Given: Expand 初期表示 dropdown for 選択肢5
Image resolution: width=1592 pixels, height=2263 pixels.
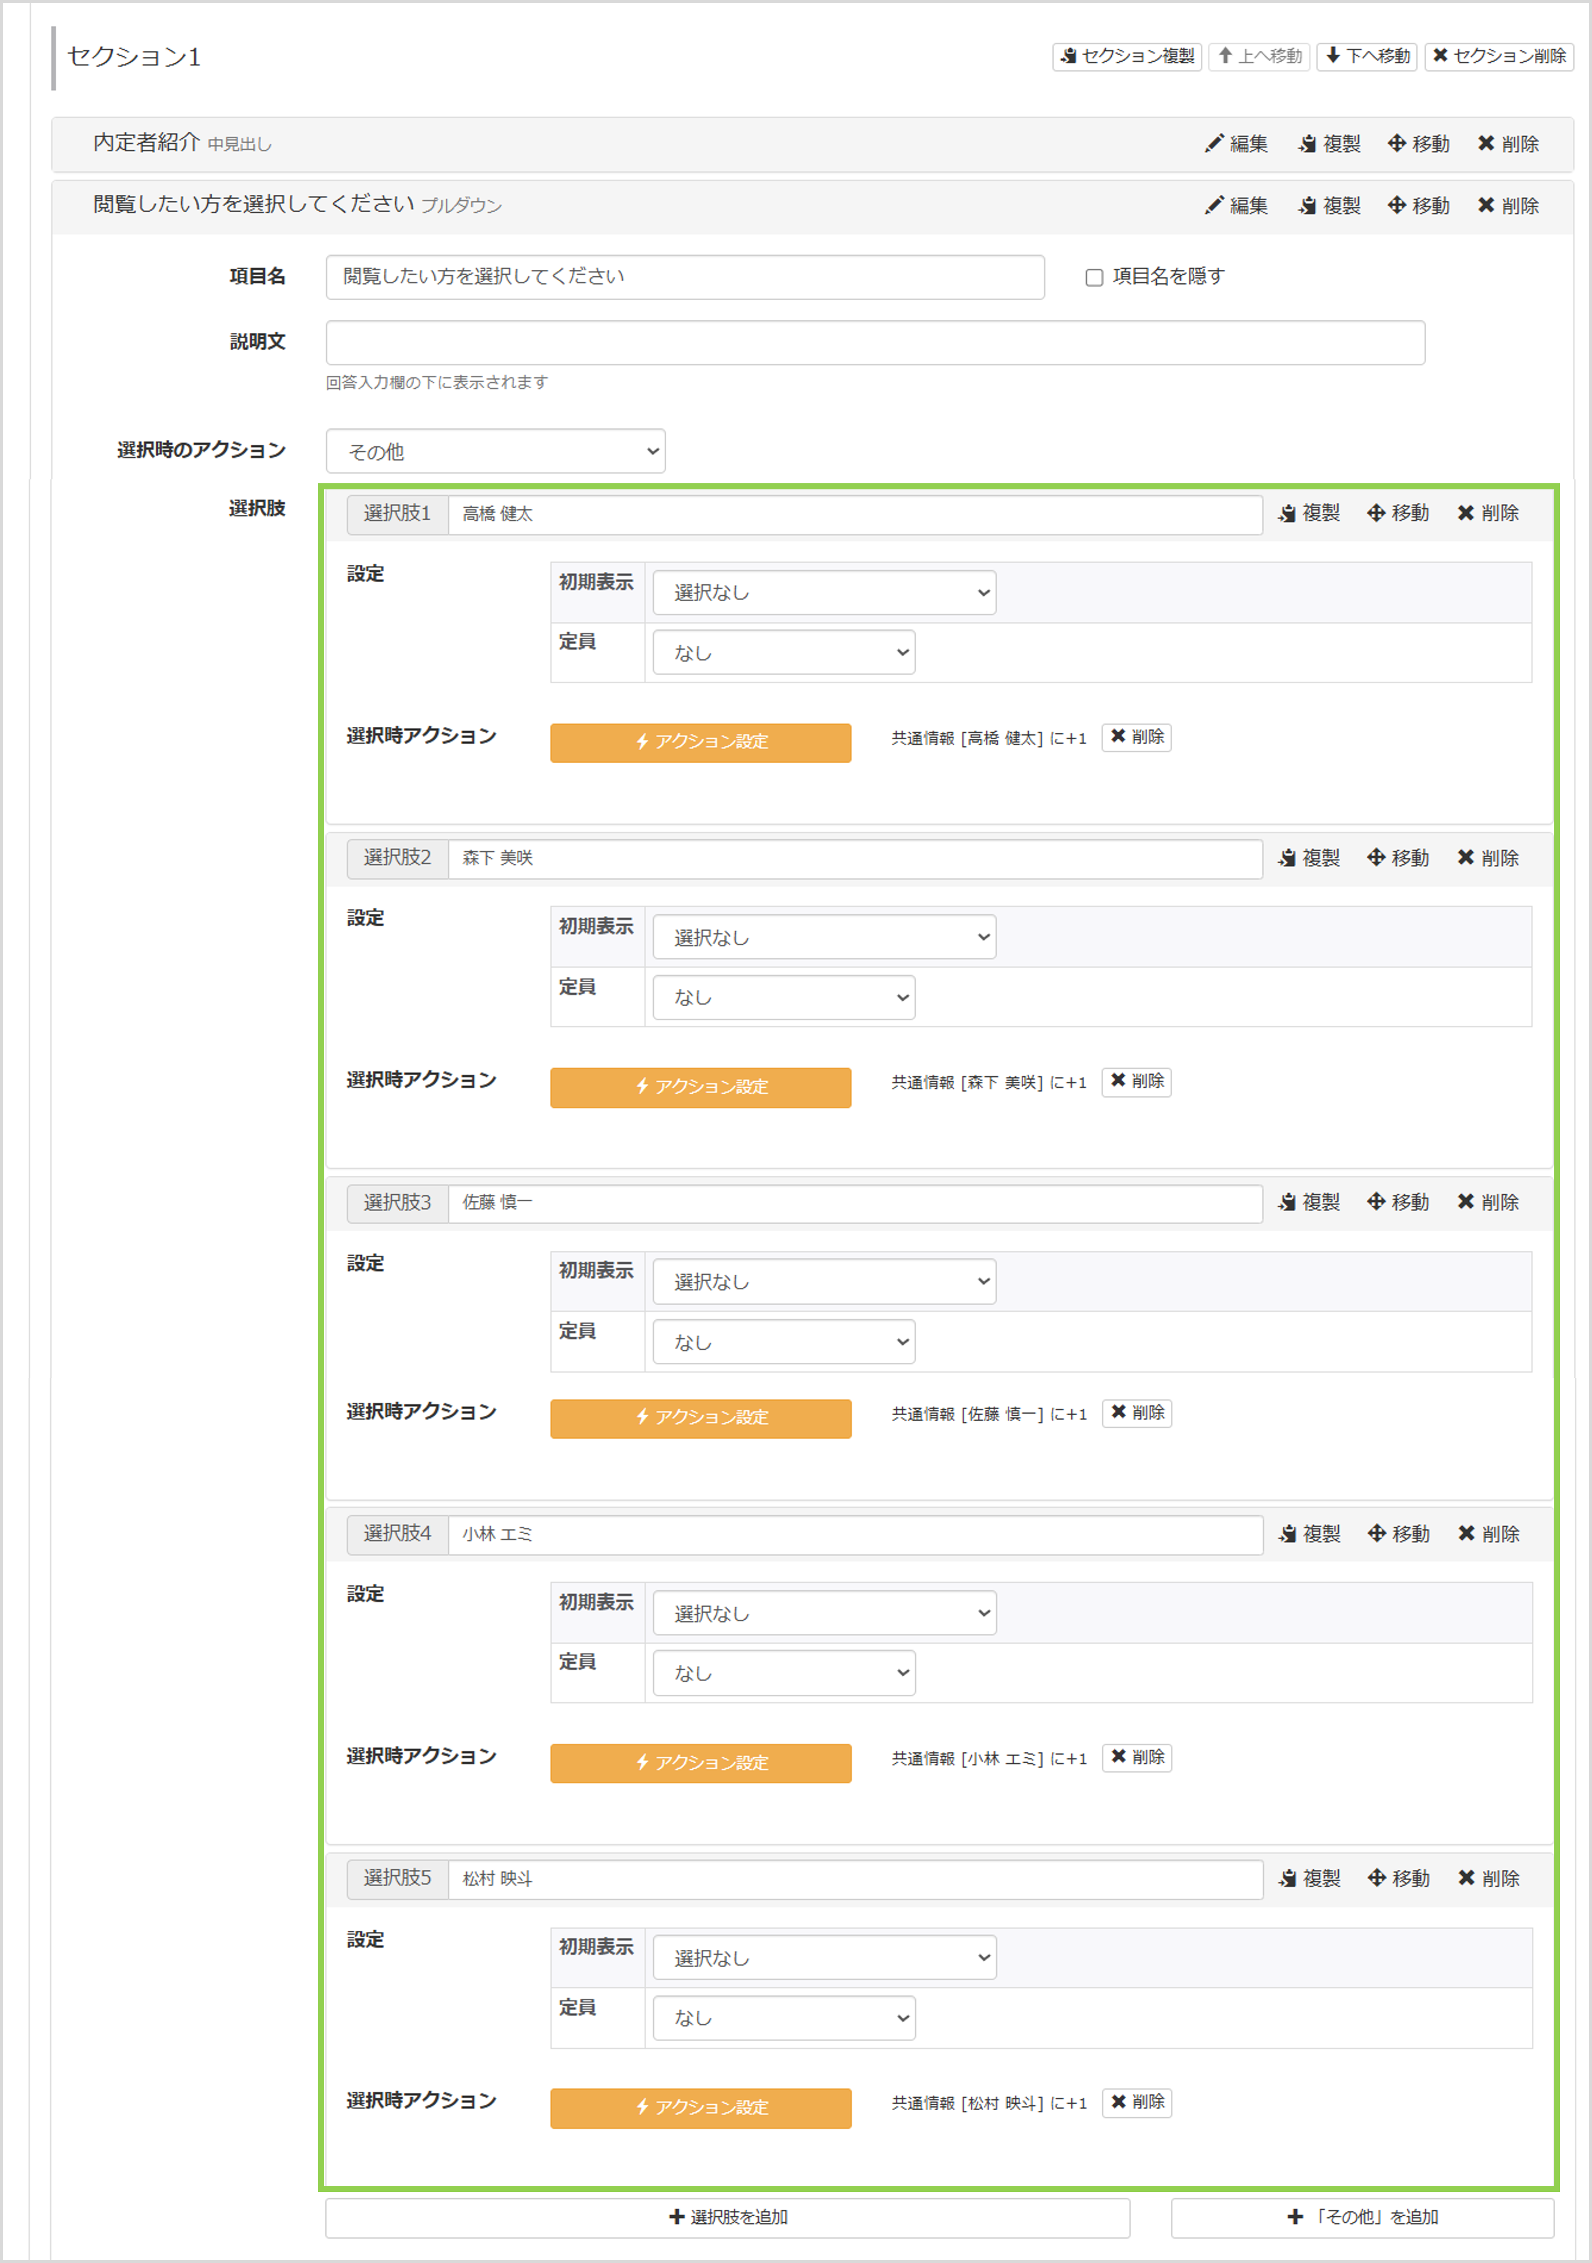Looking at the screenshot, I should point(824,1958).
